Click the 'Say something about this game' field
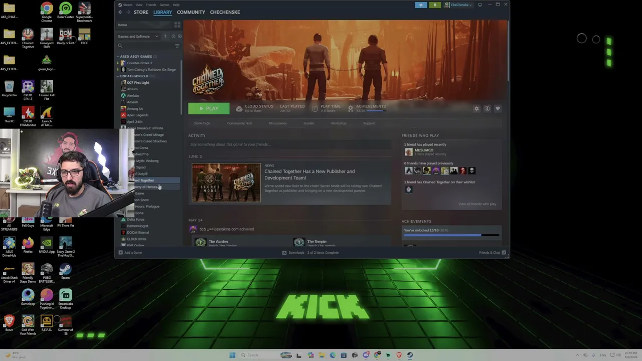Screen dimensions: 642x361 point(289,144)
